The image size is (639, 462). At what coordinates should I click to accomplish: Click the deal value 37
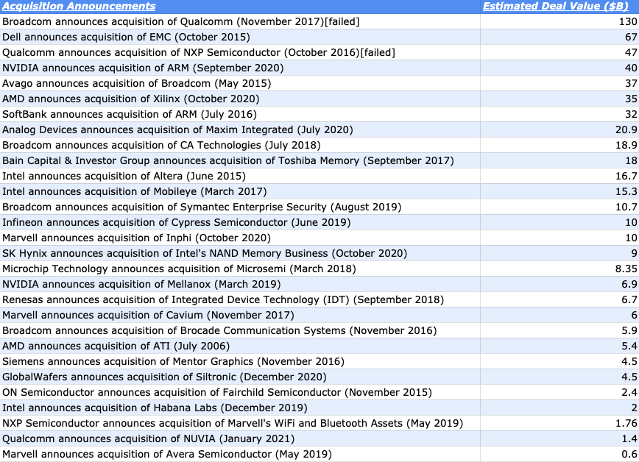click(x=631, y=84)
